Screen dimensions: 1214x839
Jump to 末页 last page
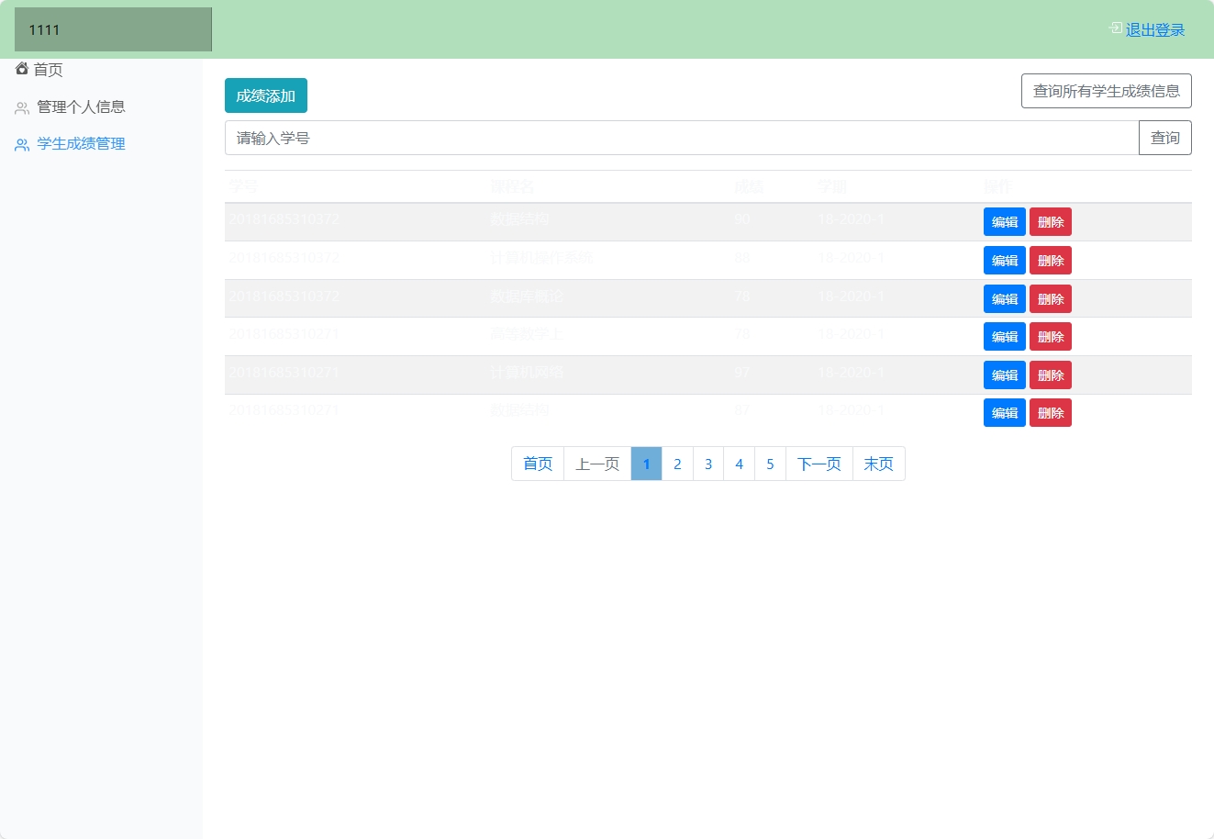878,464
